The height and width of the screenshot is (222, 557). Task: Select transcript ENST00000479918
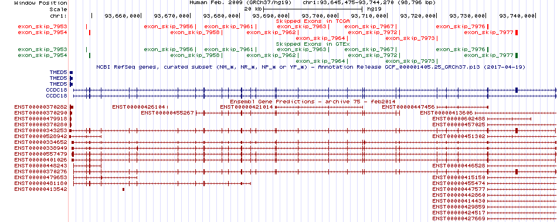coord(41,119)
